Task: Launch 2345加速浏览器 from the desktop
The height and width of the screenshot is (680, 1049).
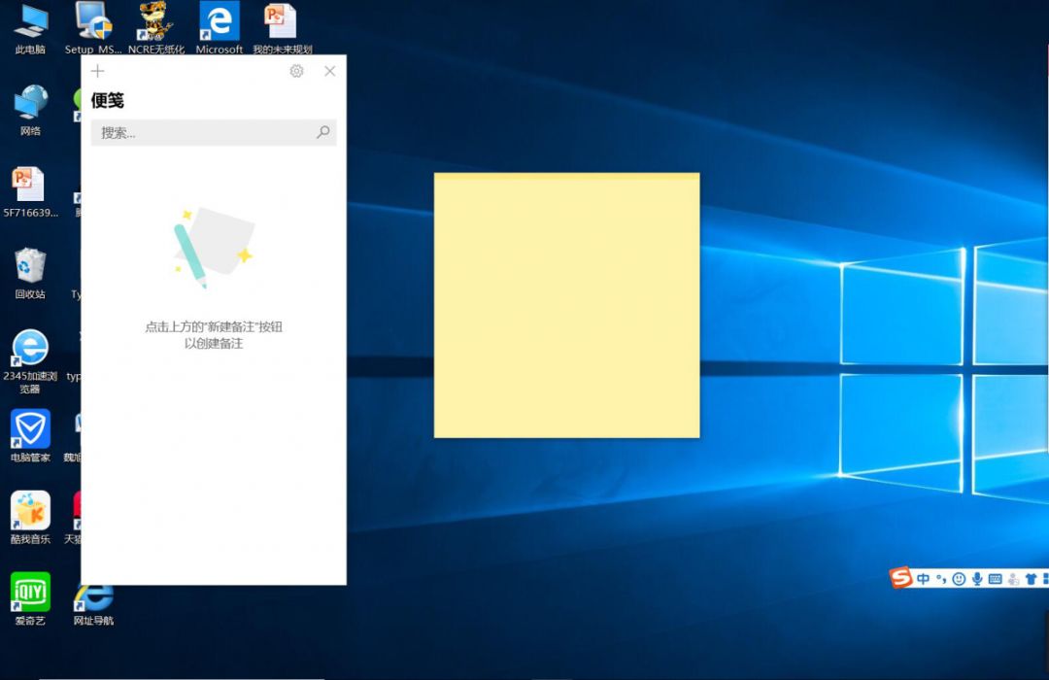Action: click(29, 352)
